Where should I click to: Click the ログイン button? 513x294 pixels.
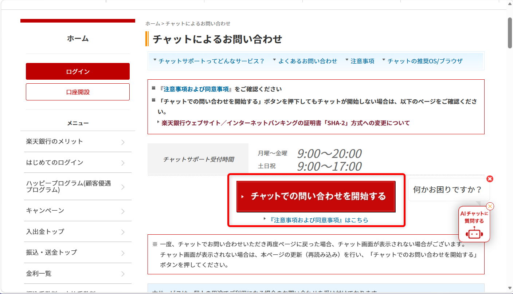(78, 71)
